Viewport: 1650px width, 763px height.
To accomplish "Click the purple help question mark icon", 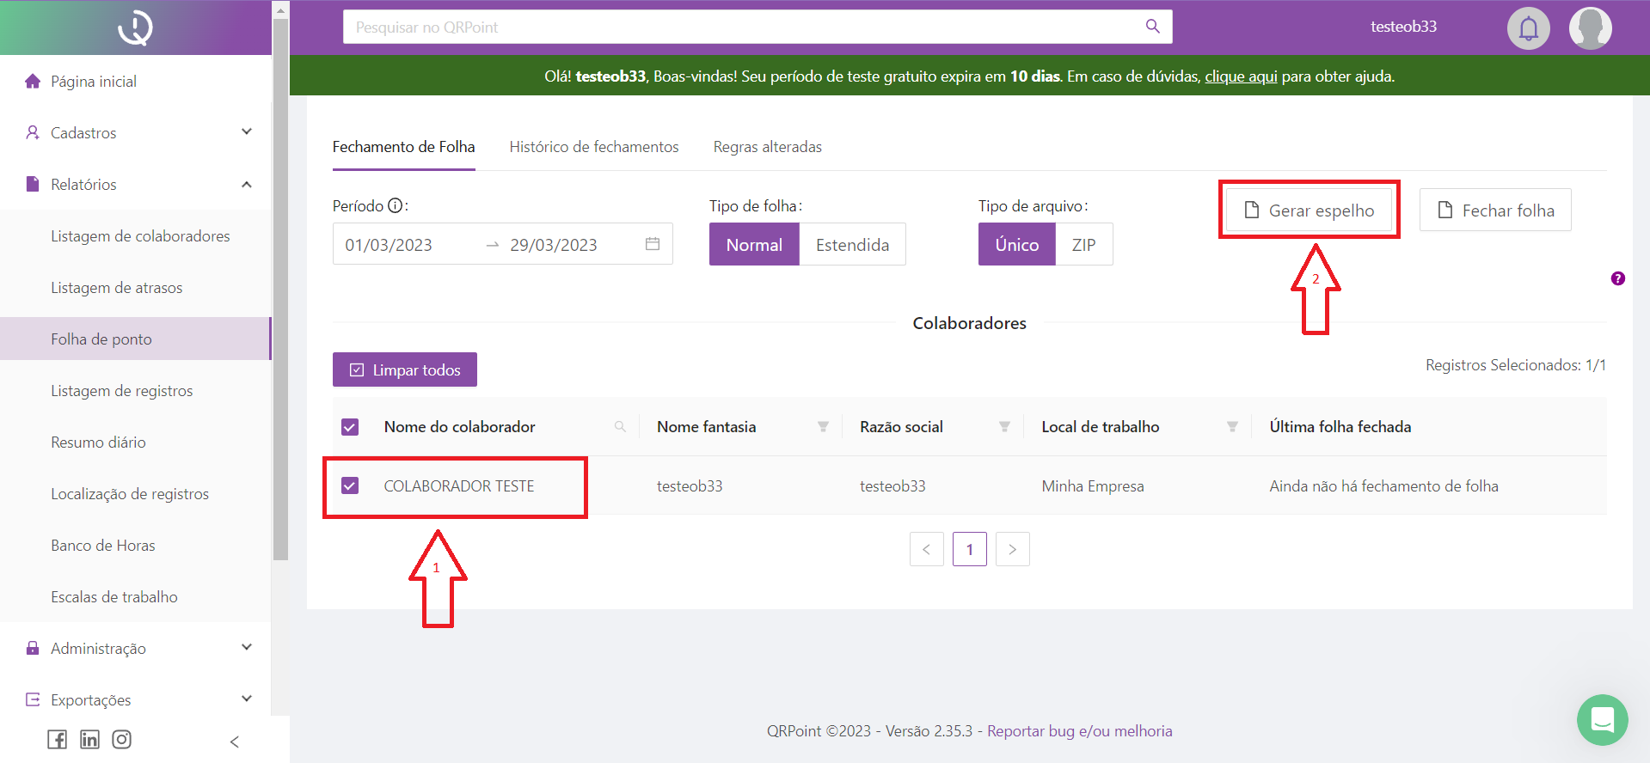I will (1617, 278).
